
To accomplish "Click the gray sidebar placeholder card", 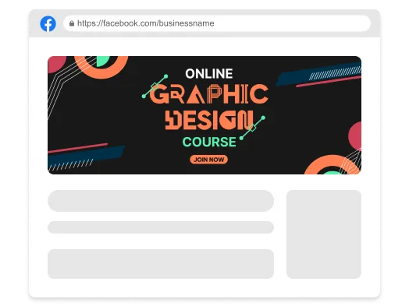I will 324,234.
